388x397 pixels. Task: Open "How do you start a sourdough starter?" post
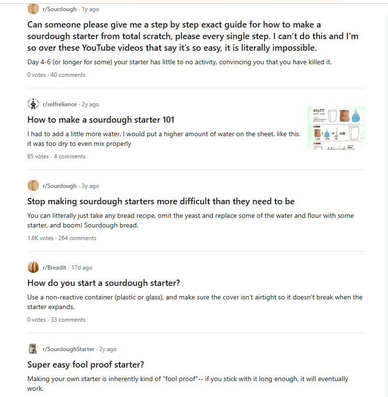pyautogui.click(x=104, y=283)
